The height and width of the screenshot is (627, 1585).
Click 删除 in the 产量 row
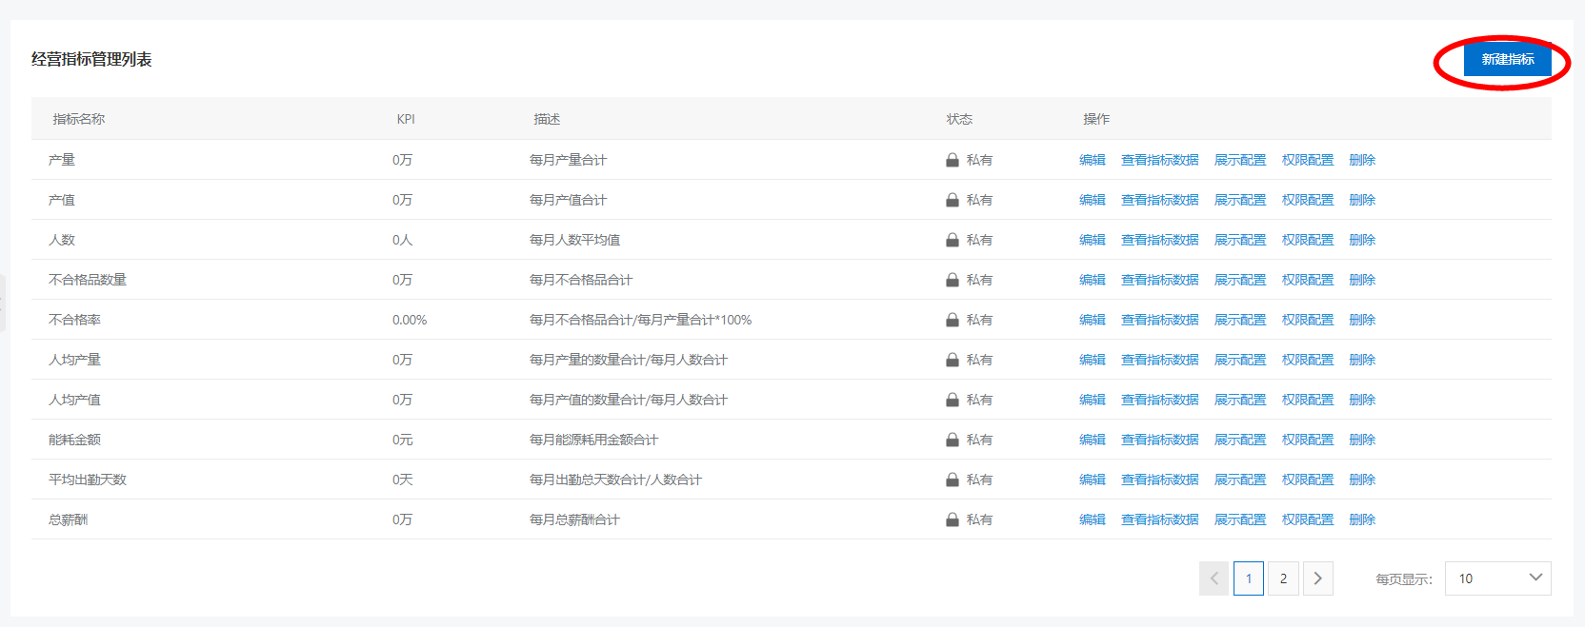click(x=1362, y=160)
